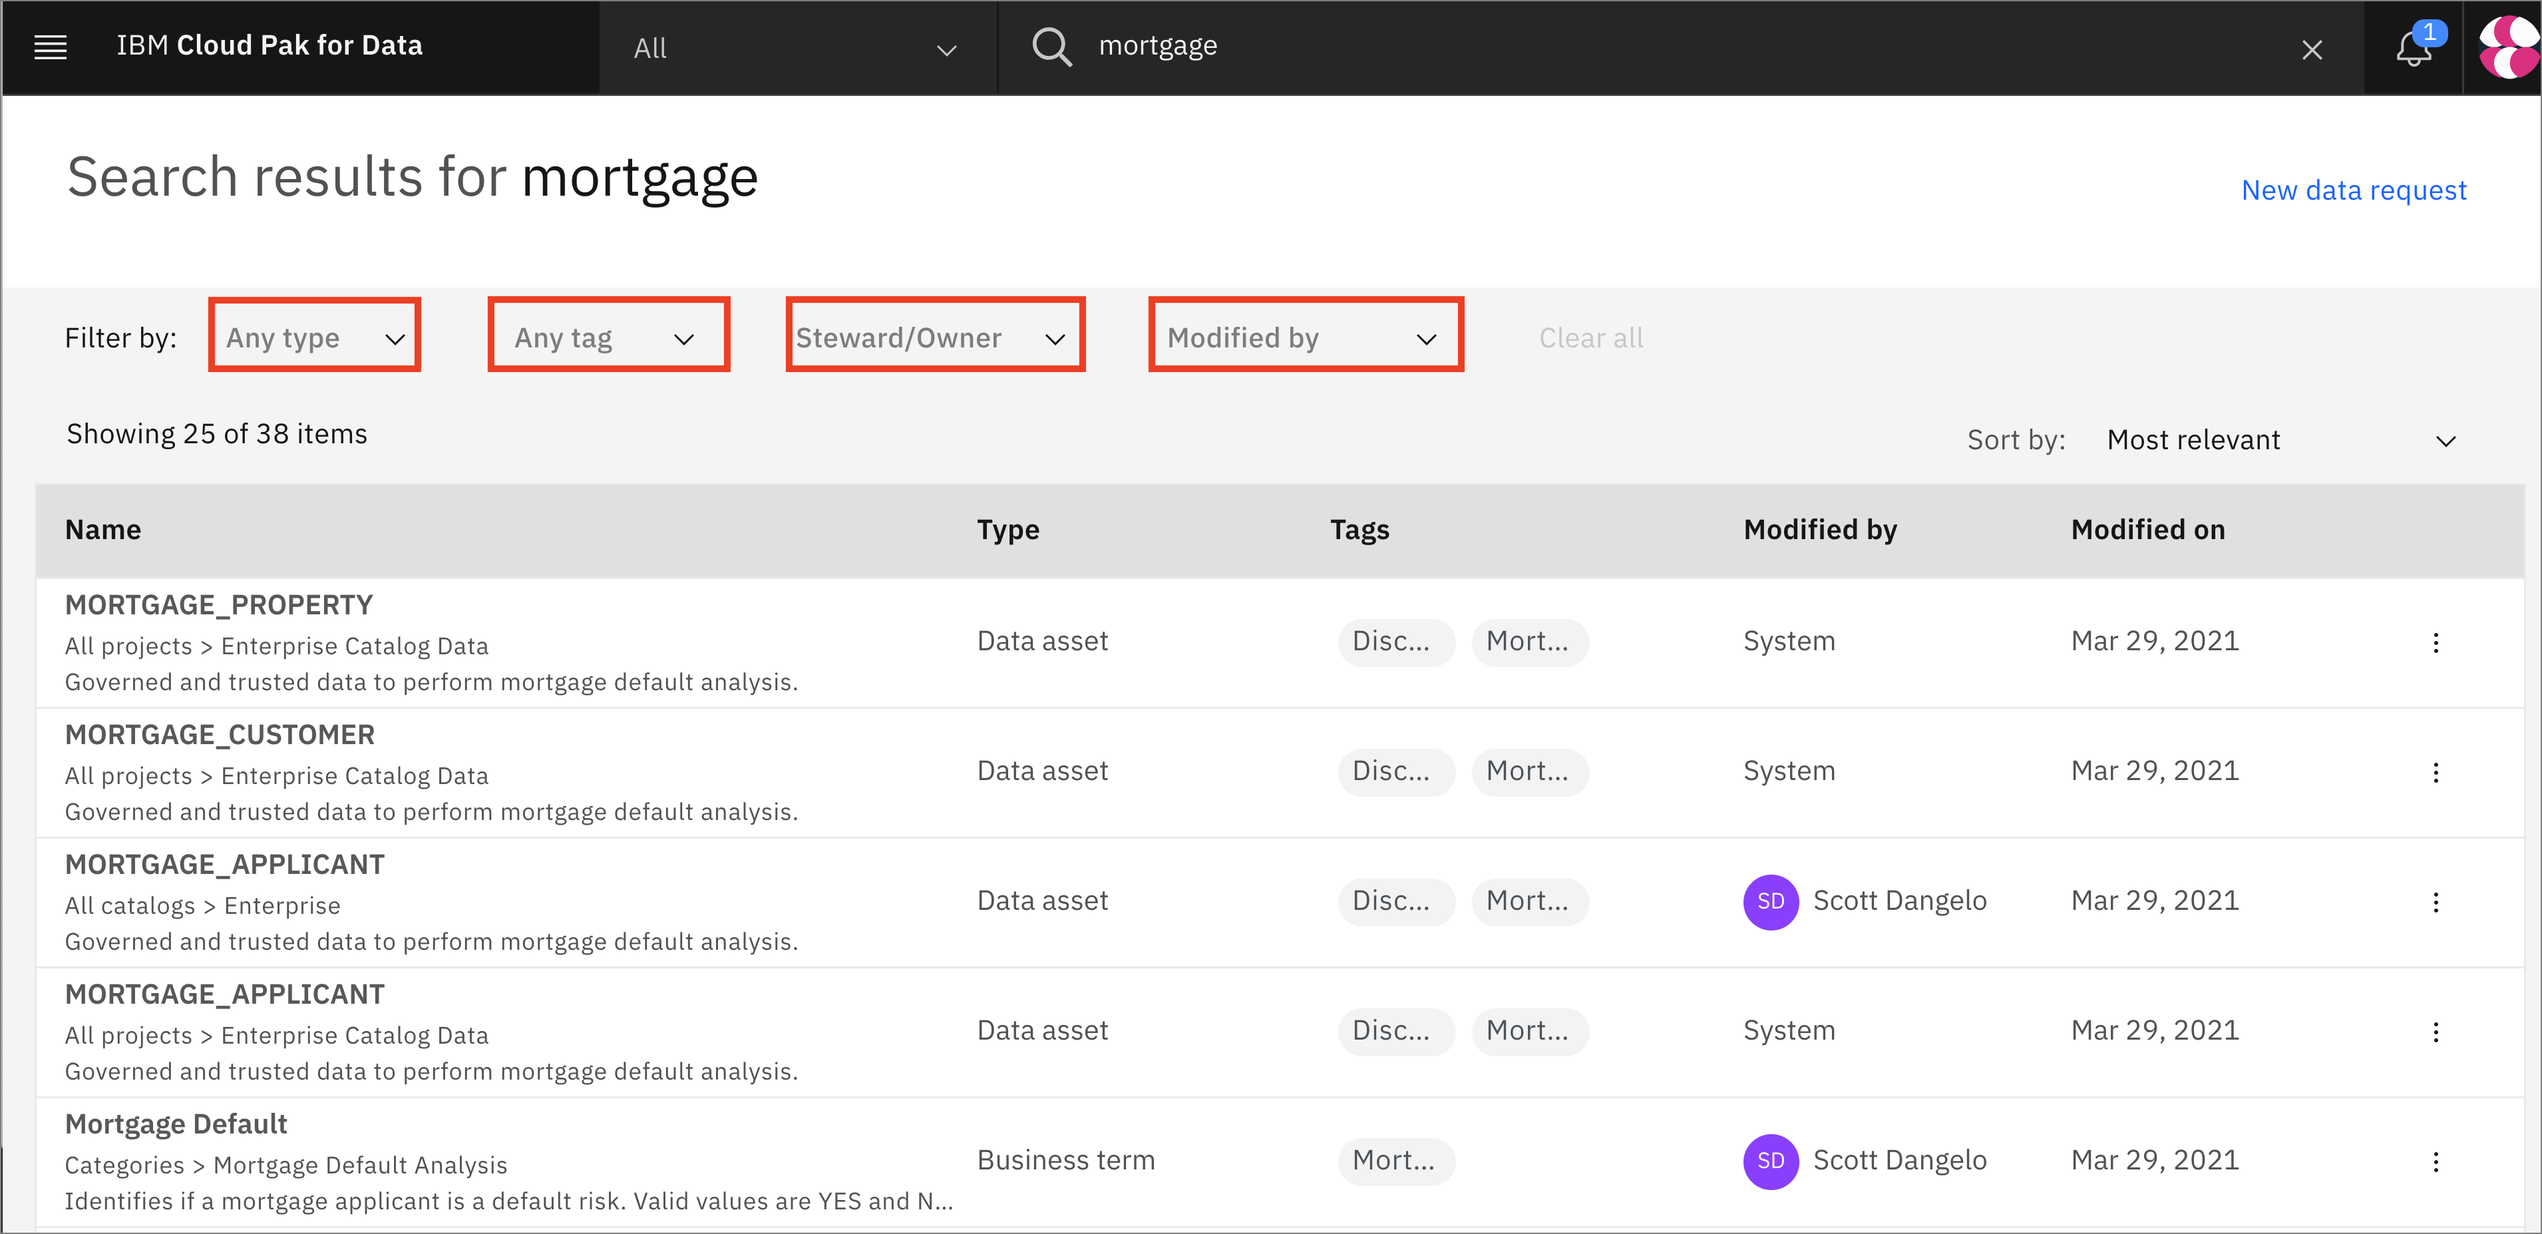Click Disc... tag in Scott Dangelo MORTGAGE_APPLICANT row
Viewport: 2542px width, 1234px height.
(1395, 903)
